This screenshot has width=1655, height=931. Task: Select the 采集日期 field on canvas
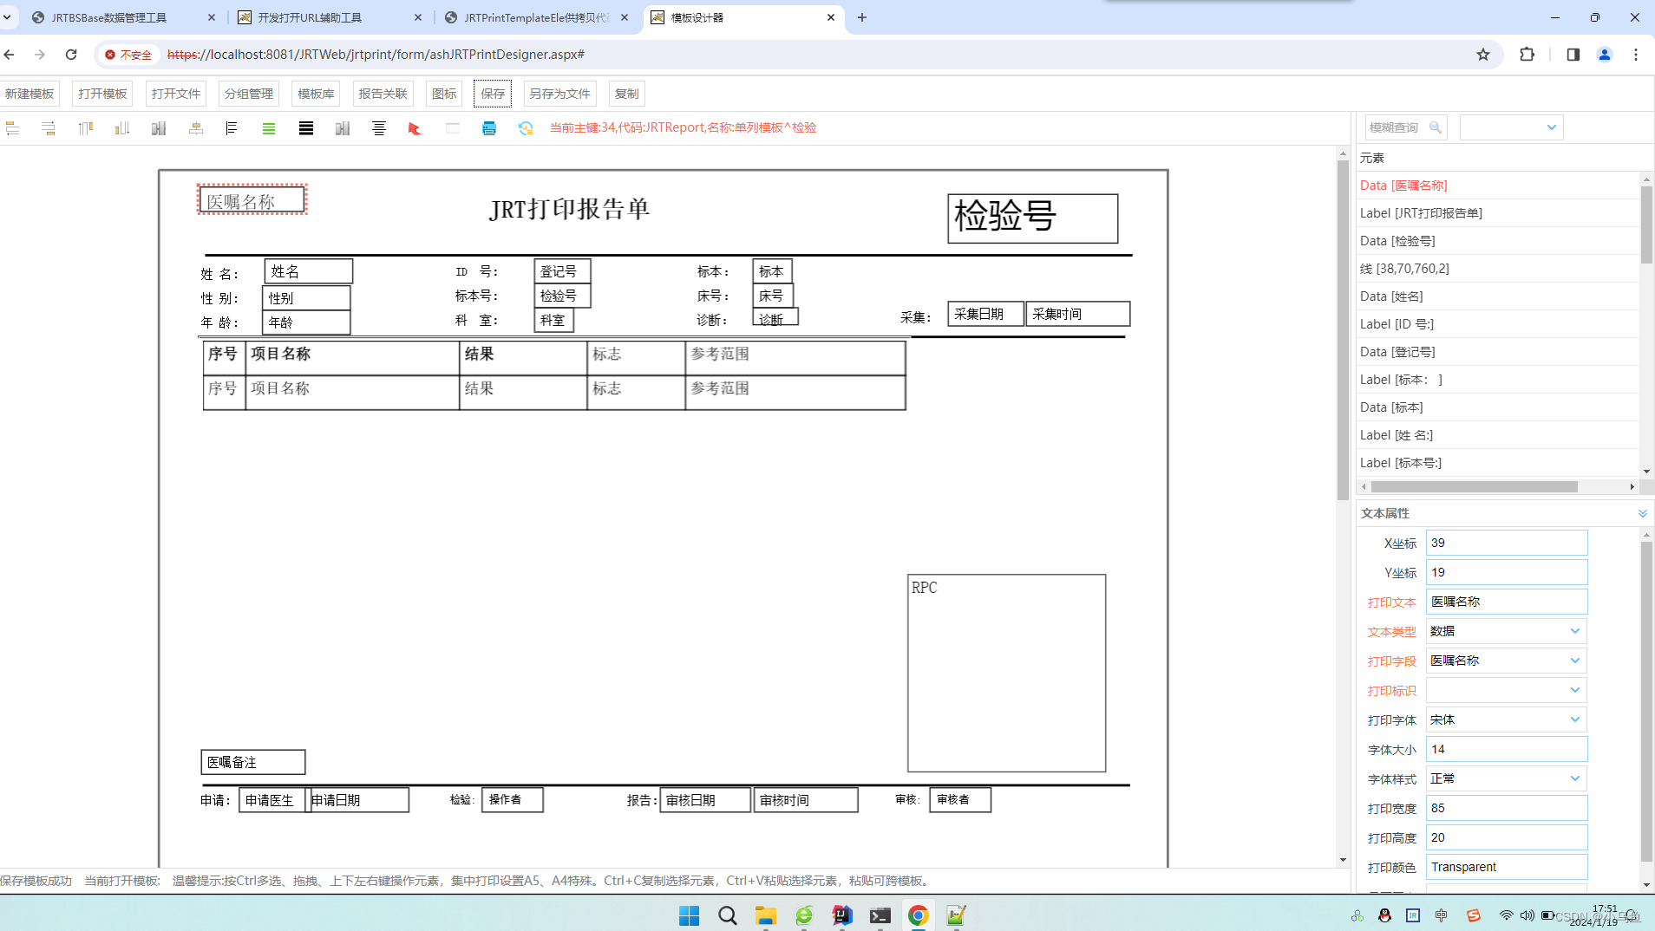[985, 314]
